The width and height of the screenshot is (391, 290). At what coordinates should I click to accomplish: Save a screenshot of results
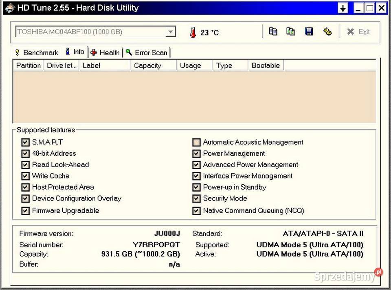(309, 31)
